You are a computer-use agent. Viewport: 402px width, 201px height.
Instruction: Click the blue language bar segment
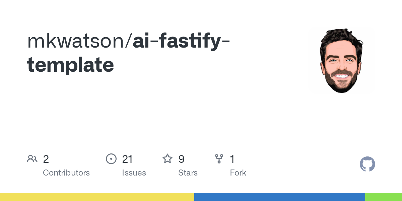(280, 197)
